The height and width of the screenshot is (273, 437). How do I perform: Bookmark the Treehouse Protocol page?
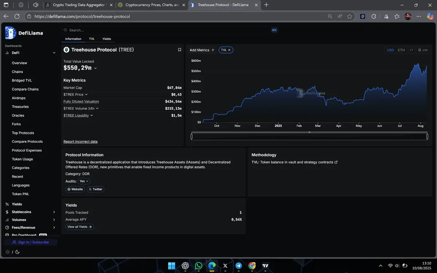point(180,50)
